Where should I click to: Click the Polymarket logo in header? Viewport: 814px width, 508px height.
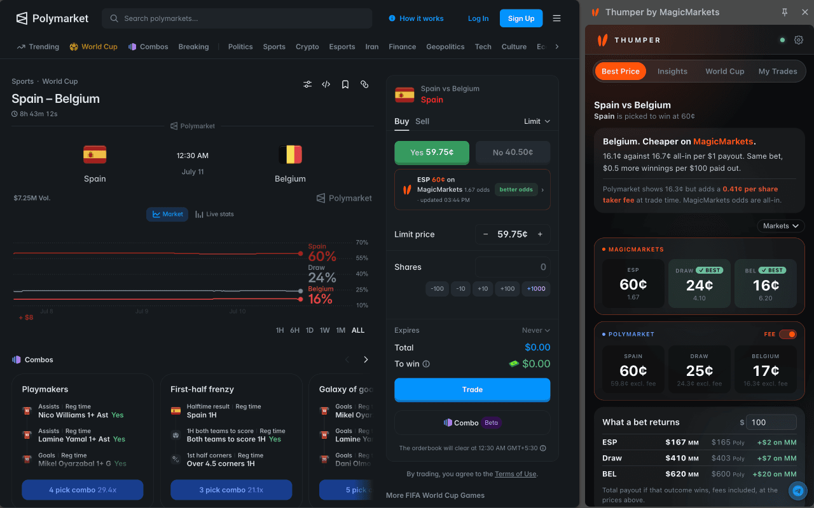coord(52,18)
